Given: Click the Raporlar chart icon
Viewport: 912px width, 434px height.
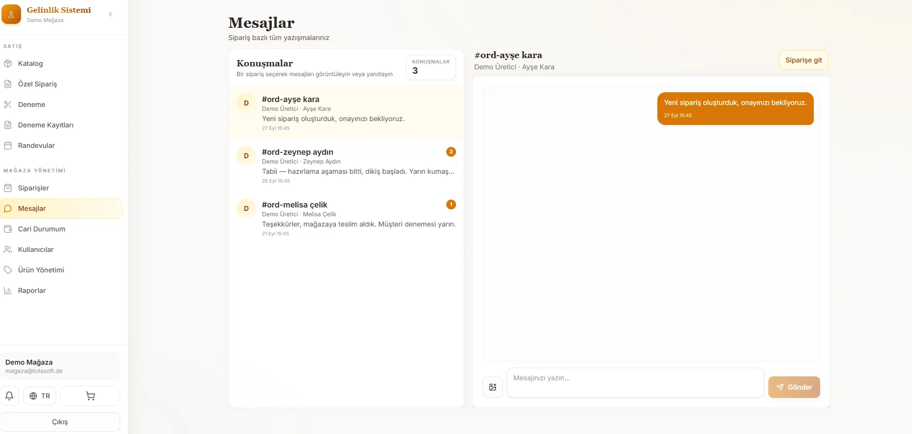Looking at the screenshot, I should coord(8,290).
